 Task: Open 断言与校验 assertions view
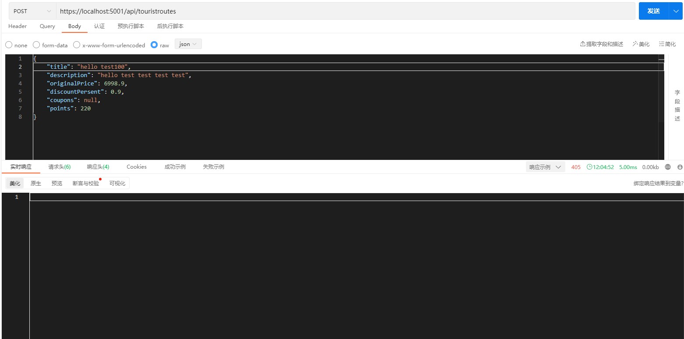(86, 183)
